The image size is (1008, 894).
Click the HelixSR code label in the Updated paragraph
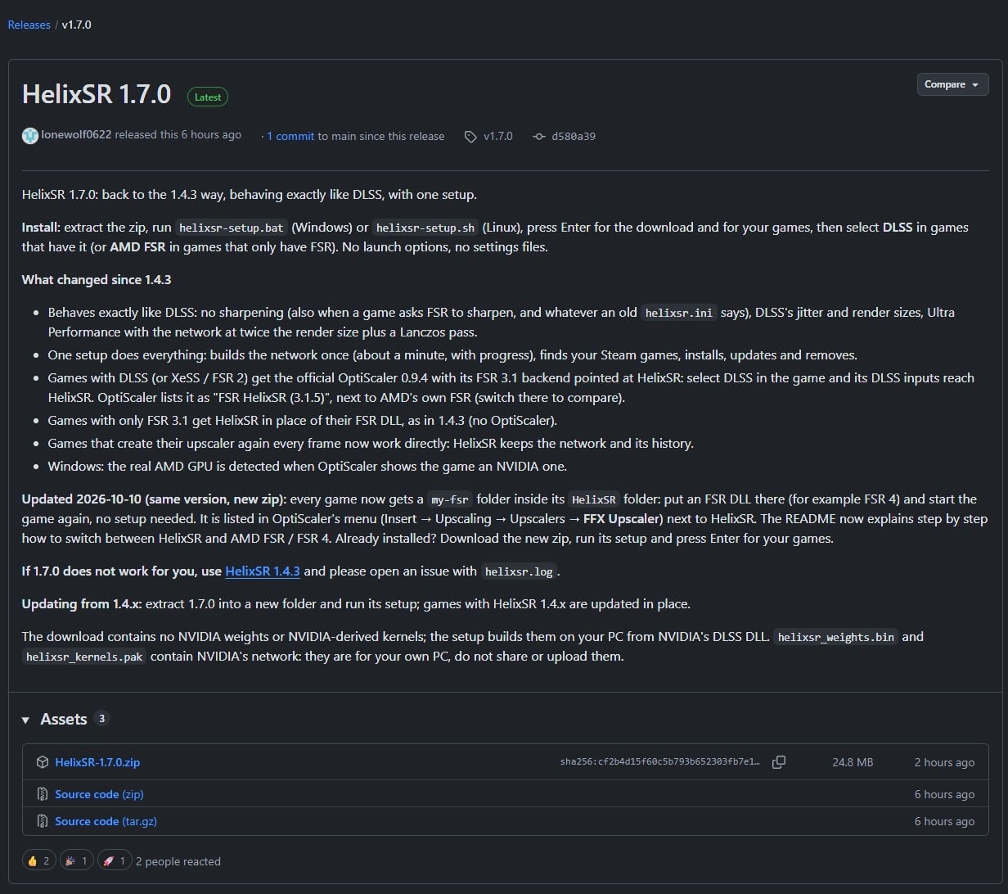coord(594,499)
